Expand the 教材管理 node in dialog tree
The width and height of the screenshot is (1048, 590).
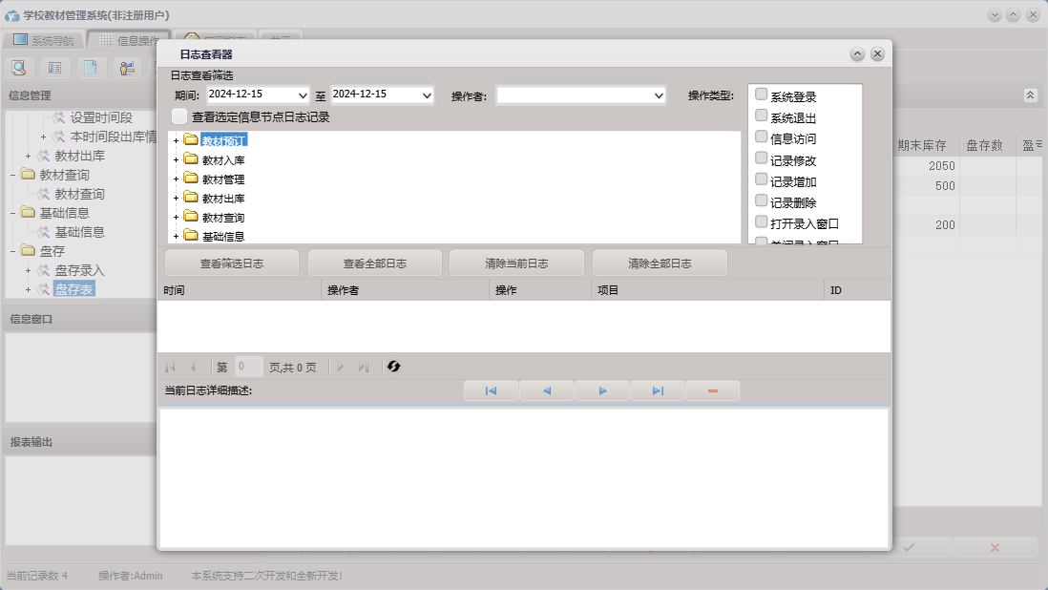pos(176,179)
